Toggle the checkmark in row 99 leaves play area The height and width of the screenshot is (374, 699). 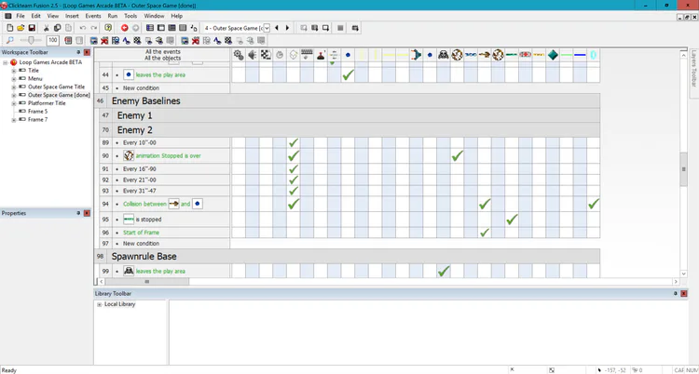(x=443, y=271)
